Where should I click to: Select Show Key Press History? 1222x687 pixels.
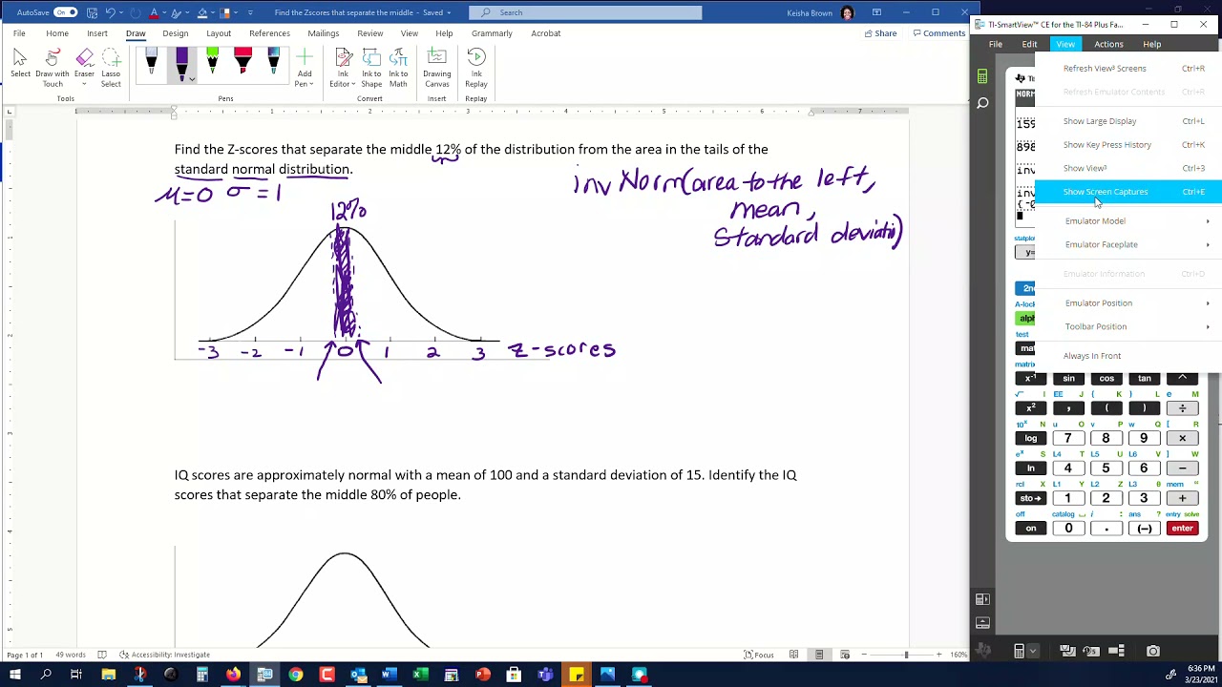pos(1128,145)
